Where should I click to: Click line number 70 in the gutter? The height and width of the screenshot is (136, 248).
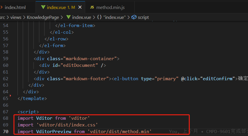coord(6,132)
